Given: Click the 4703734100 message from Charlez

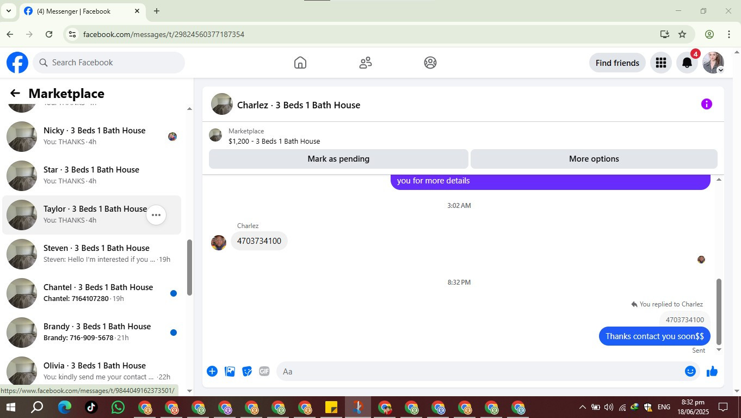Looking at the screenshot, I should pyautogui.click(x=259, y=241).
